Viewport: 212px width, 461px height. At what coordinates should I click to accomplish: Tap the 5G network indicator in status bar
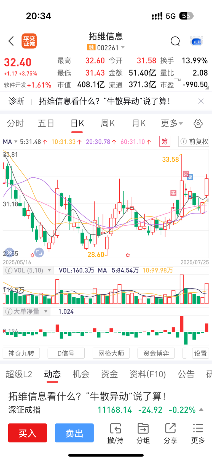[x=171, y=16]
